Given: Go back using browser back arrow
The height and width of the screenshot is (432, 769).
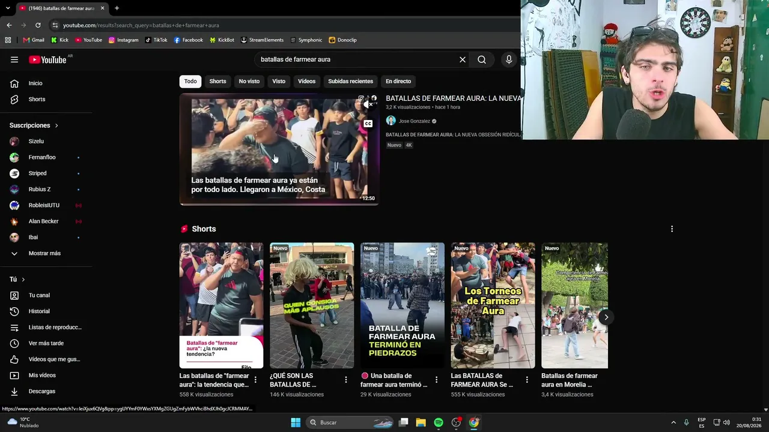Looking at the screenshot, I should coord(9,25).
